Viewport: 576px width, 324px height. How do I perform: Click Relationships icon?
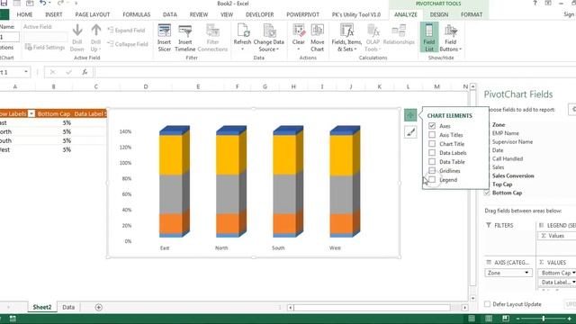pyautogui.click(x=399, y=35)
